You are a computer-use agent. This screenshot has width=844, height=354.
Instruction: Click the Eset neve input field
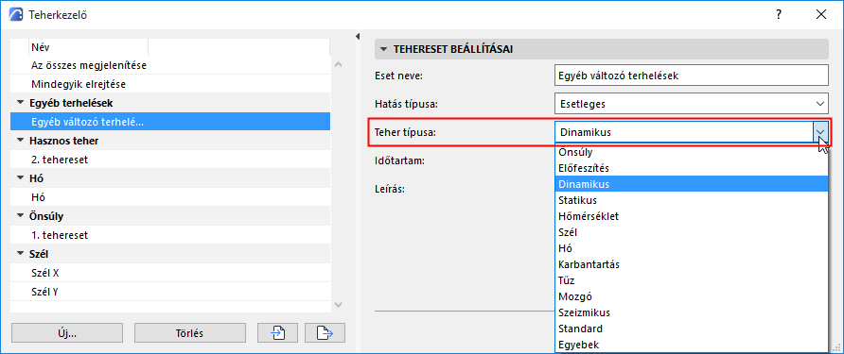pyautogui.click(x=691, y=76)
